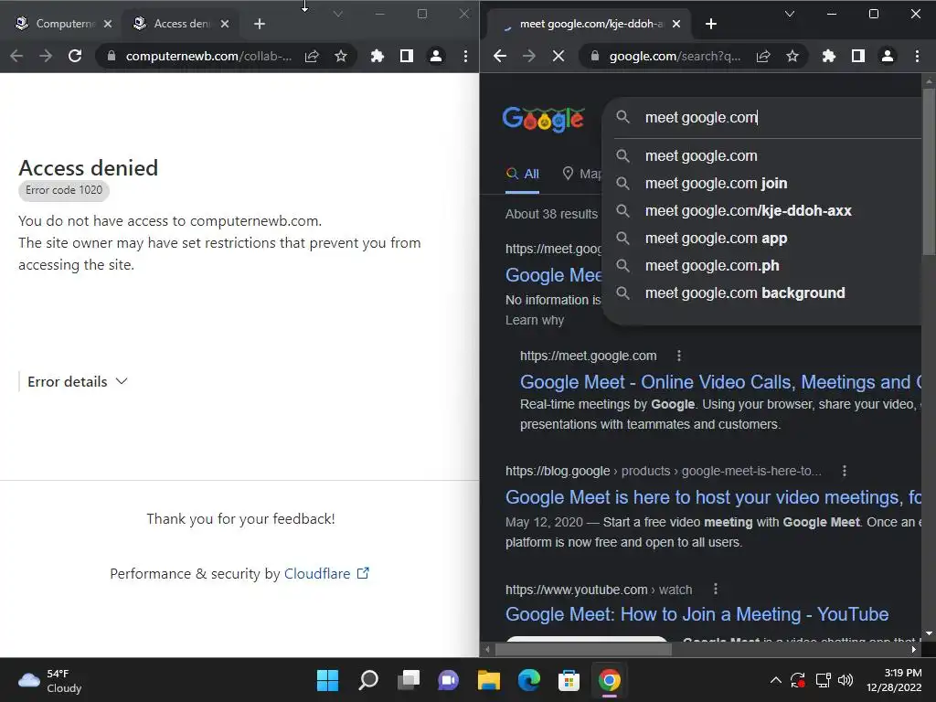Close the Computernewb tab
Screen dimensions: 936x702
coord(108,24)
